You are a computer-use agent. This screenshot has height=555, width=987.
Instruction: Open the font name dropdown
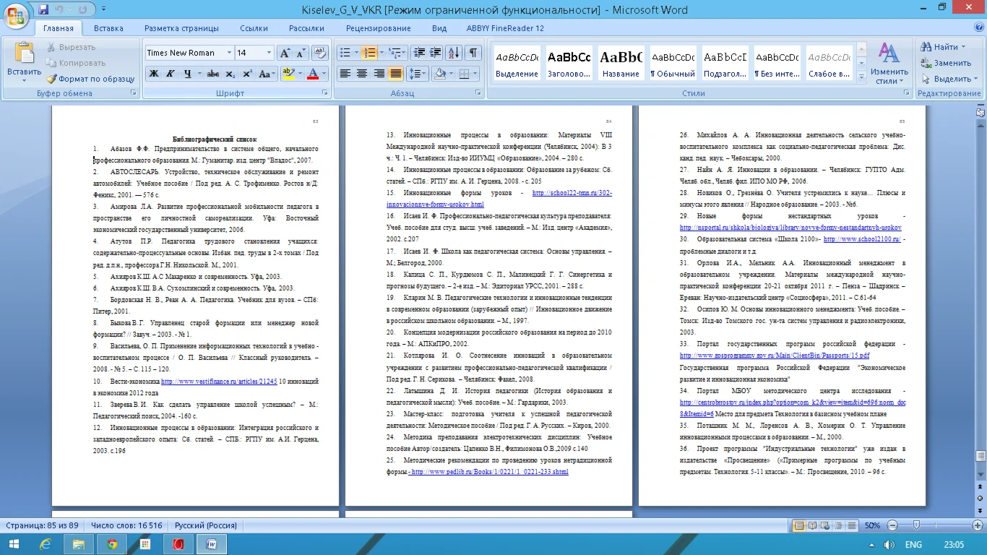pos(229,53)
